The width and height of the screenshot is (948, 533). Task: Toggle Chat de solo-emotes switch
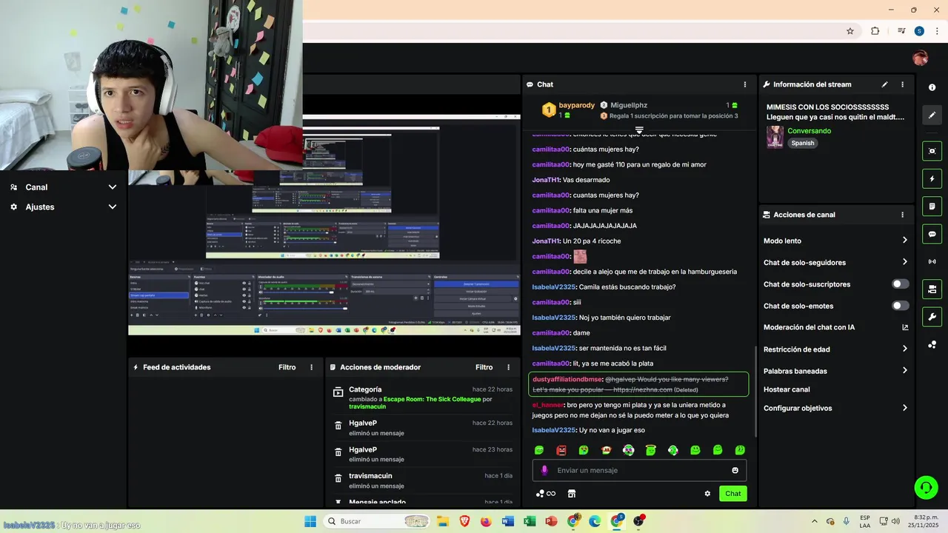(900, 306)
